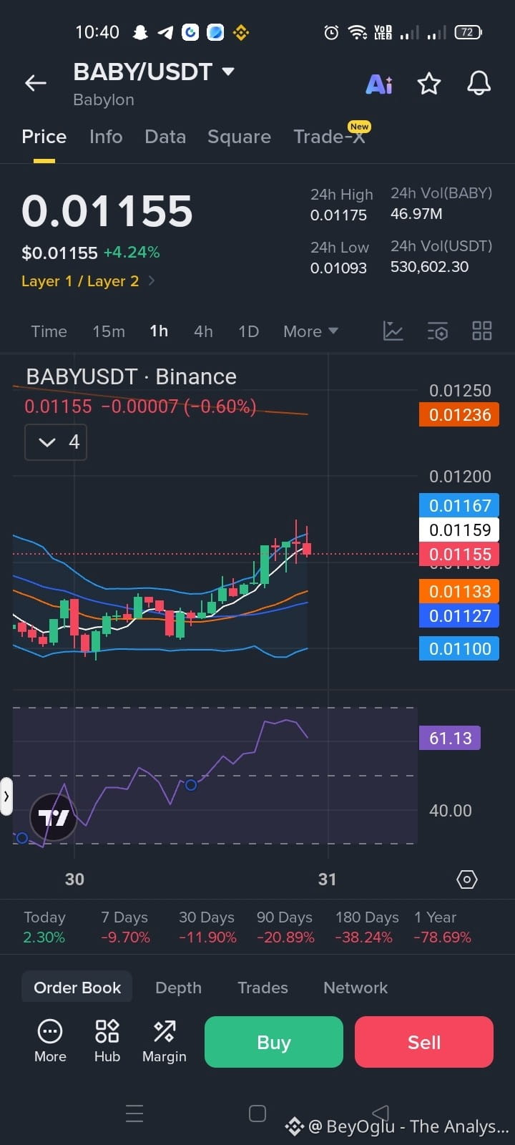
Task: Open the Order Book tab
Action: pyautogui.click(x=77, y=988)
